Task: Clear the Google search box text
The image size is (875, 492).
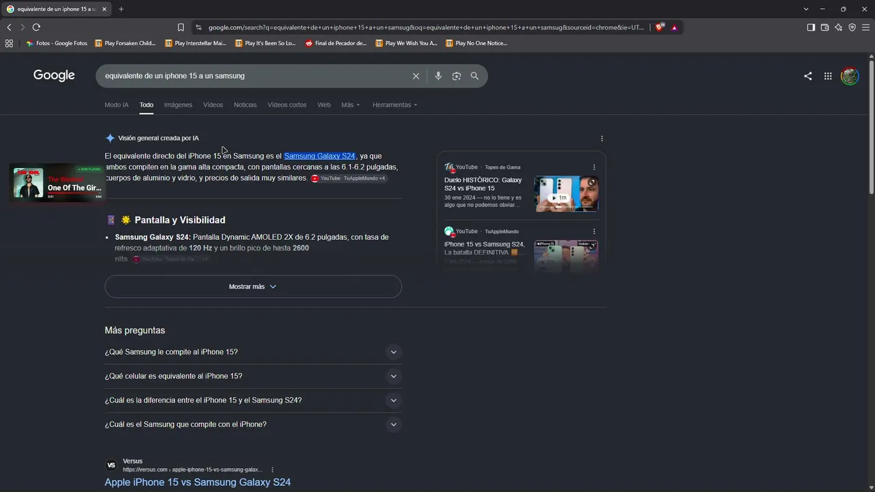Action: [x=416, y=76]
